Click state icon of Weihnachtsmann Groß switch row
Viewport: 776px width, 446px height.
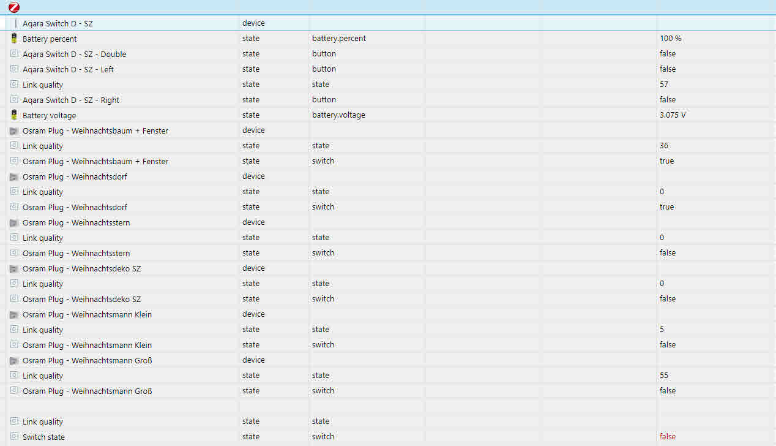(x=15, y=391)
